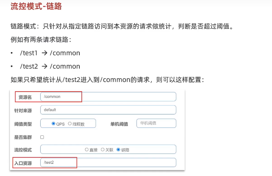The width and height of the screenshot is (272, 176).
Task: Click the 单机阈值 input field
Action: pyautogui.click(x=156, y=123)
